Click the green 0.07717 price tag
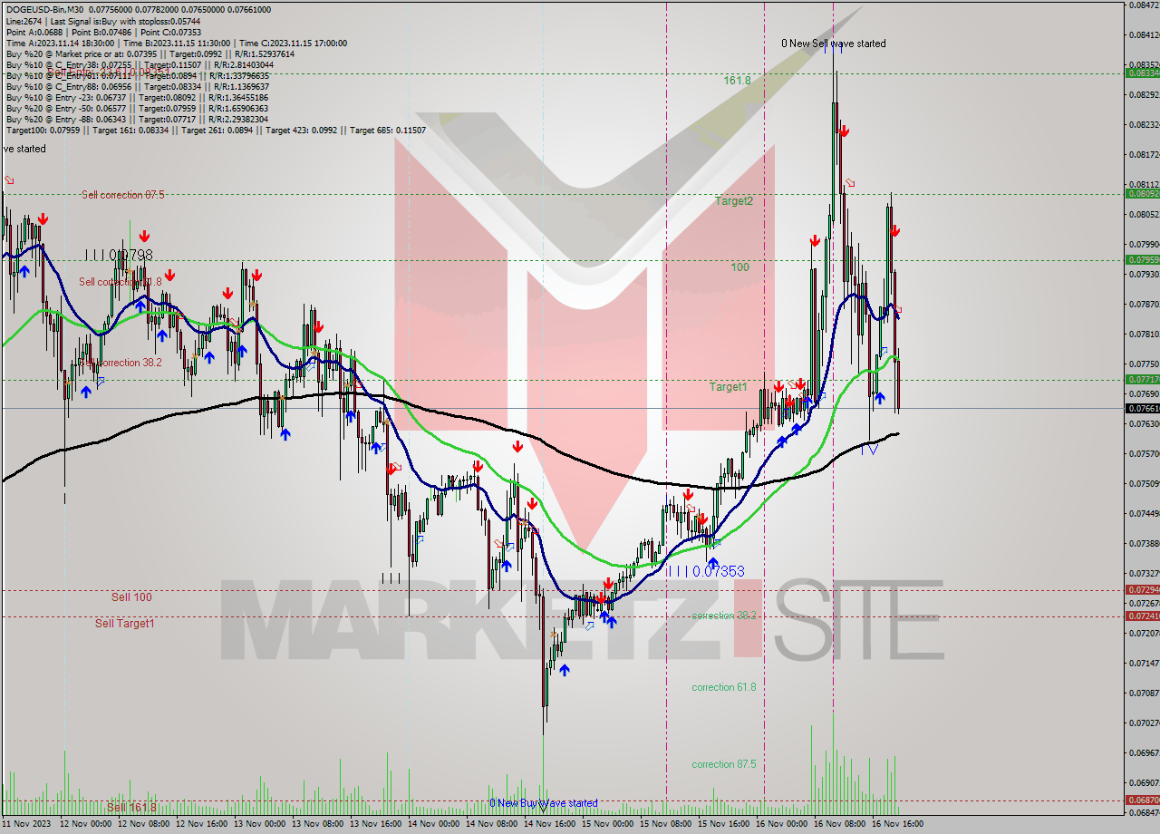This screenshot has width=1160, height=834. (1142, 379)
